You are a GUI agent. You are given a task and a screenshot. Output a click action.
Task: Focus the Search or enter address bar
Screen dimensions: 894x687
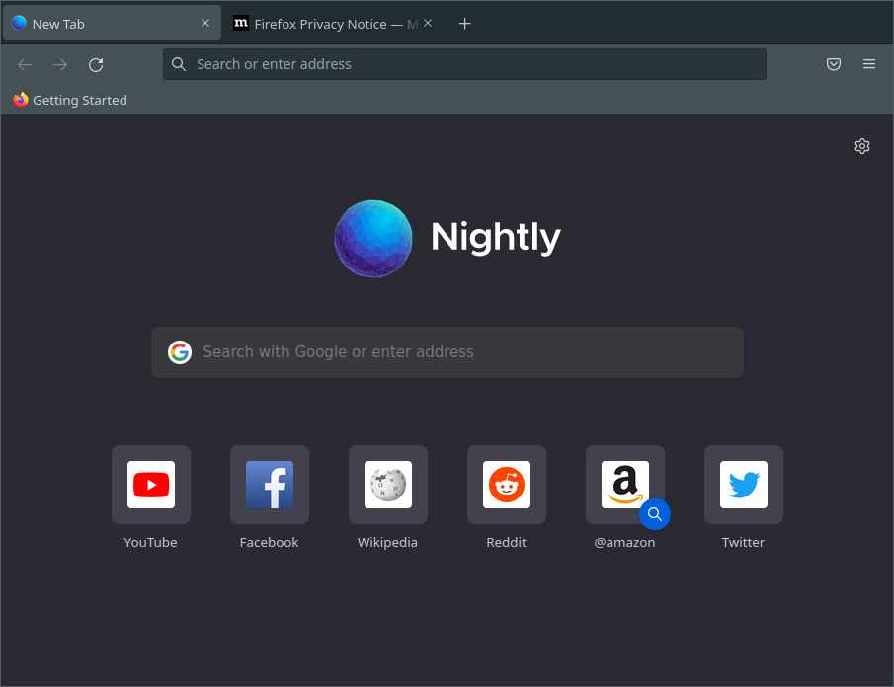pos(464,64)
